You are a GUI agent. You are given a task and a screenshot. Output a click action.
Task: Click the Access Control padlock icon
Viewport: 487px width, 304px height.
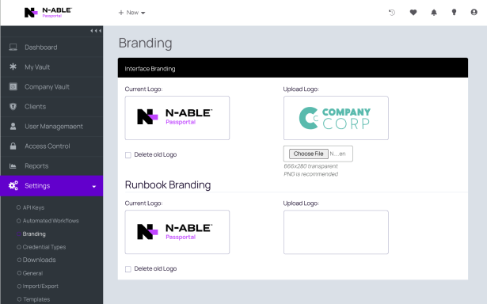13,146
